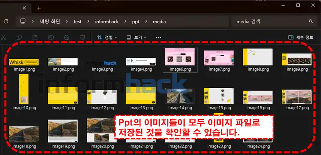Screen dimensions: 321x155
Task: Select image12.png thumbnail
Action: pos(102,97)
